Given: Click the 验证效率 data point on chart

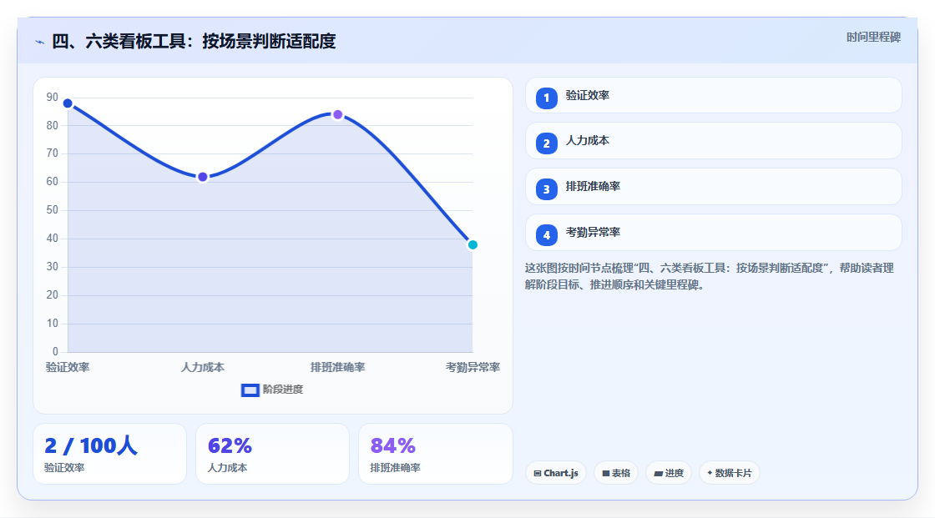Looking at the screenshot, I should click(68, 103).
